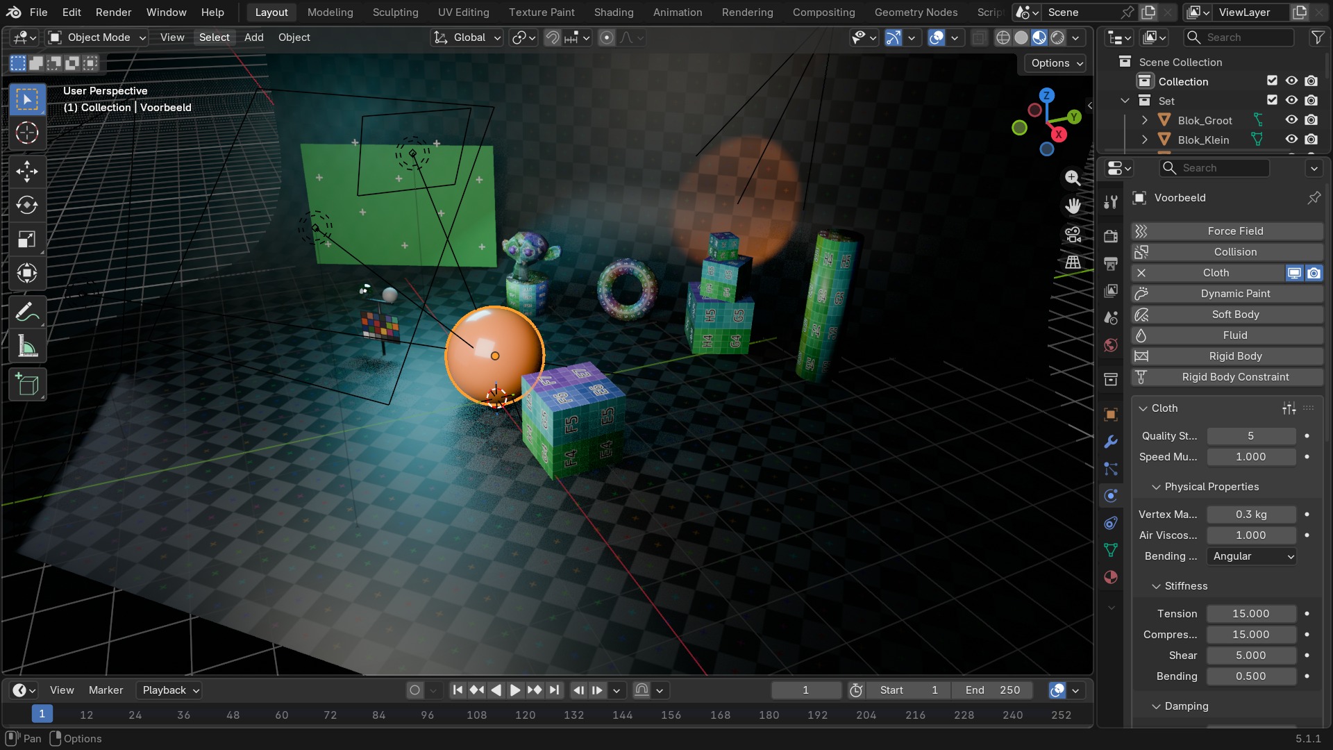Enable Soft Body physics
Screen dimensions: 1333x750
[x=1227, y=315]
